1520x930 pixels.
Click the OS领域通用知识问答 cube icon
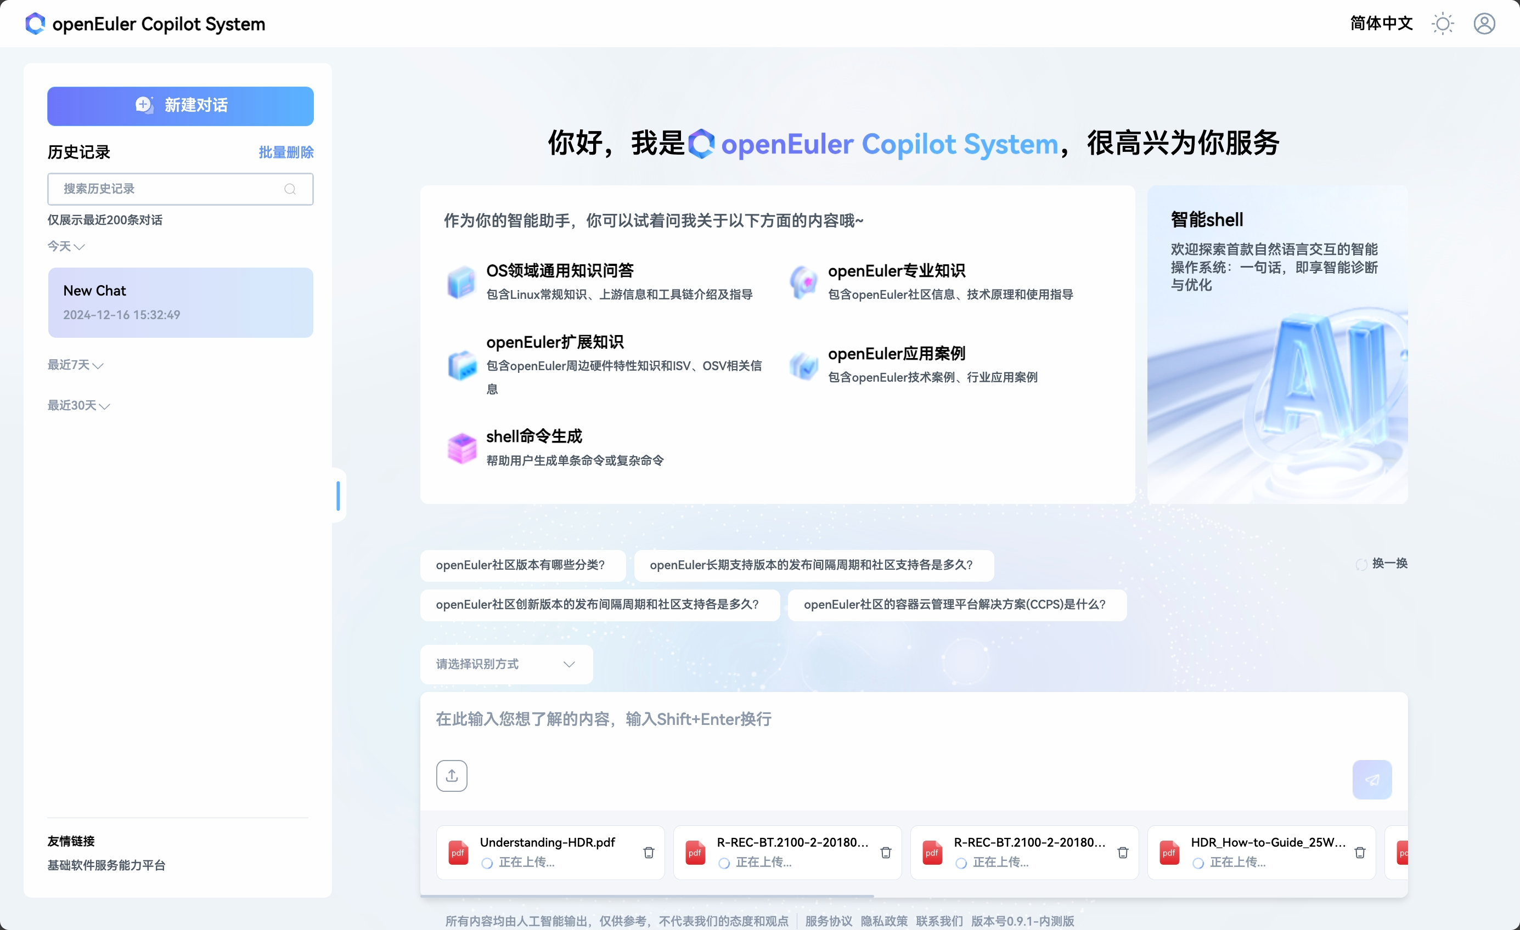tap(461, 282)
